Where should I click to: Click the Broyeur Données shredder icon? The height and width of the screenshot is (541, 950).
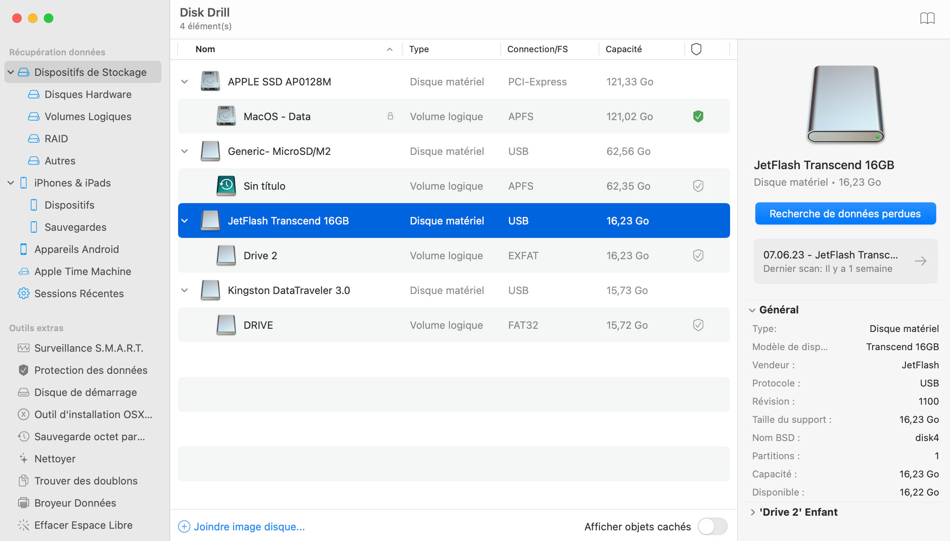point(24,503)
